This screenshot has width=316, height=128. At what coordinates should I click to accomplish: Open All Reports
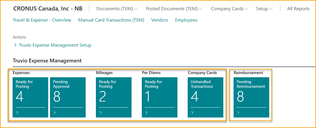pyautogui.click(x=298, y=9)
